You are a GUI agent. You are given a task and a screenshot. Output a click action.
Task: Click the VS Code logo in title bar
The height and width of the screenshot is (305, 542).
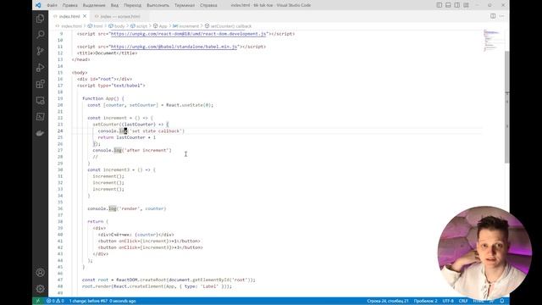coord(38,5)
